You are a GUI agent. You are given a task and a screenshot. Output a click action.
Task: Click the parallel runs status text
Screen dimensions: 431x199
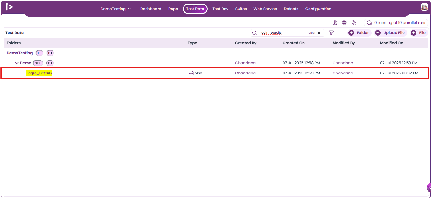coord(400,23)
